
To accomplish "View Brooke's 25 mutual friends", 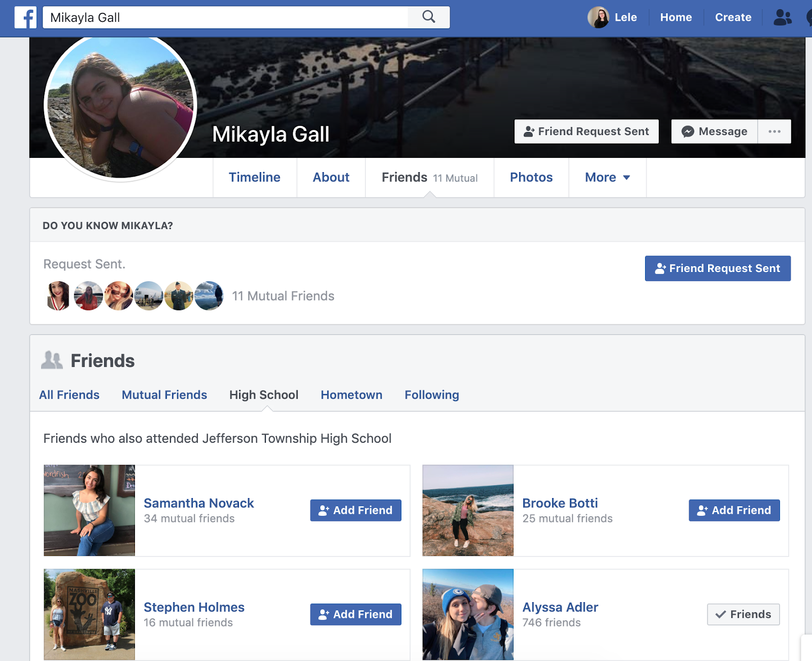I will (x=567, y=518).
